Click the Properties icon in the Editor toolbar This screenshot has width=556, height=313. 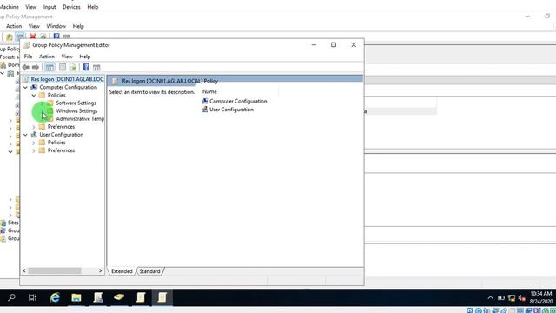pos(63,67)
